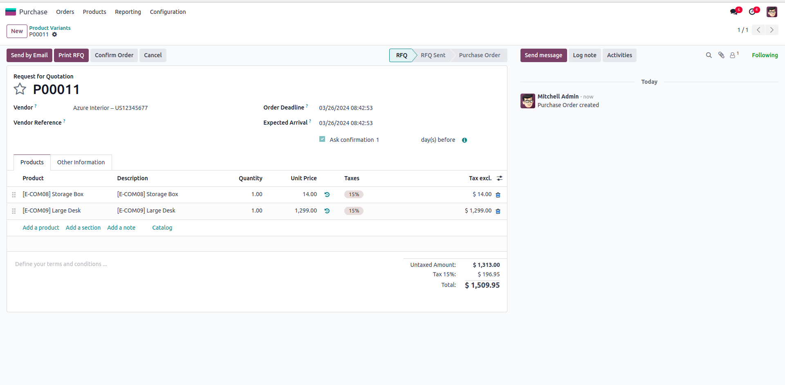Open the Reporting menu
Image resolution: width=785 pixels, height=385 pixels.
[128, 12]
